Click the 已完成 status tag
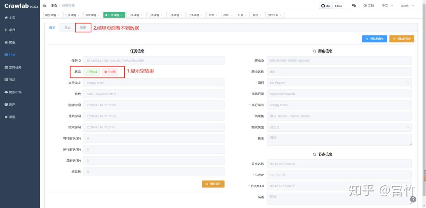The height and width of the screenshot is (208, 426). pyautogui.click(x=91, y=72)
